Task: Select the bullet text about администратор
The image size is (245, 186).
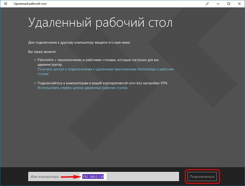Action: click(98, 62)
